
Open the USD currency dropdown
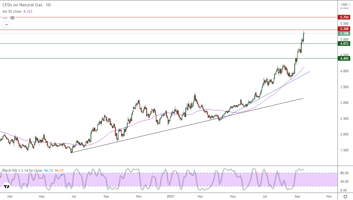pos(345,5)
